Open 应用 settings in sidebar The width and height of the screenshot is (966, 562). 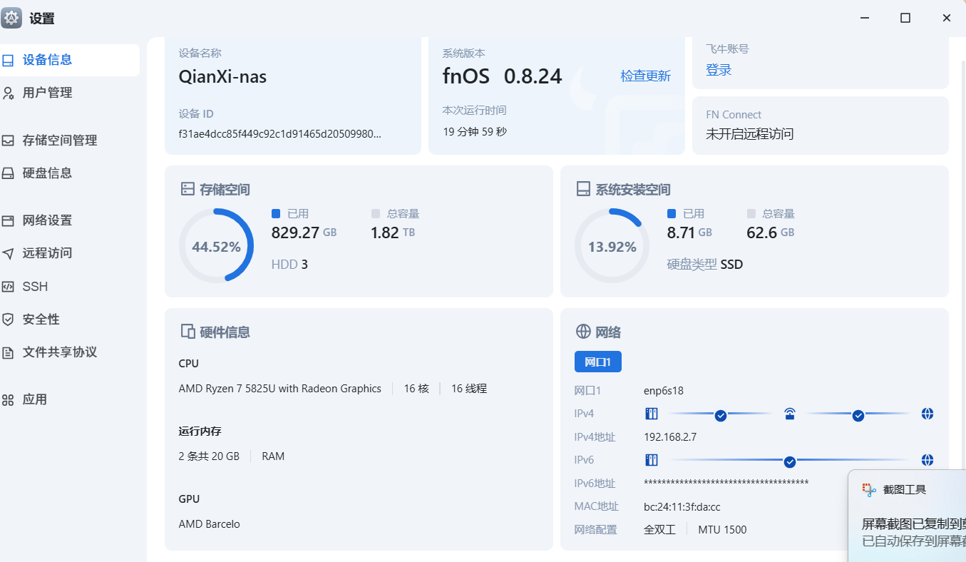pyautogui.click(x=69, y=399)
